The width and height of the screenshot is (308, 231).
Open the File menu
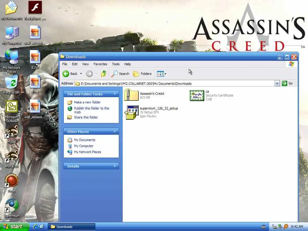point(65,64)
